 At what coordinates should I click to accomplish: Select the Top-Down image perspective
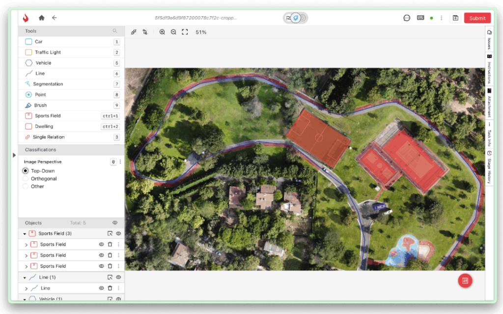point(25,171)
